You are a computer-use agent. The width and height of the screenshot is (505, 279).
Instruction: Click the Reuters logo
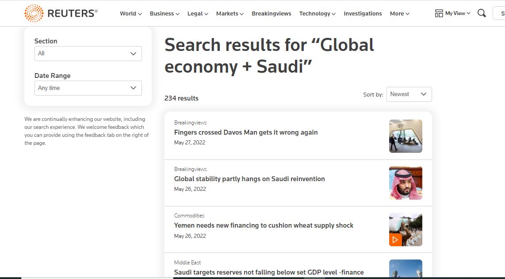(x=61, y=13)
